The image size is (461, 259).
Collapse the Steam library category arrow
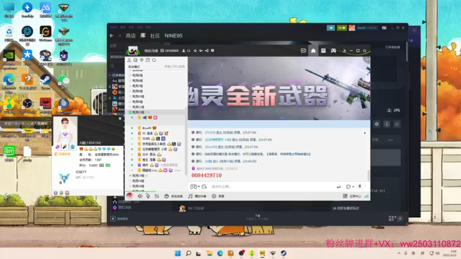(110, 75)
